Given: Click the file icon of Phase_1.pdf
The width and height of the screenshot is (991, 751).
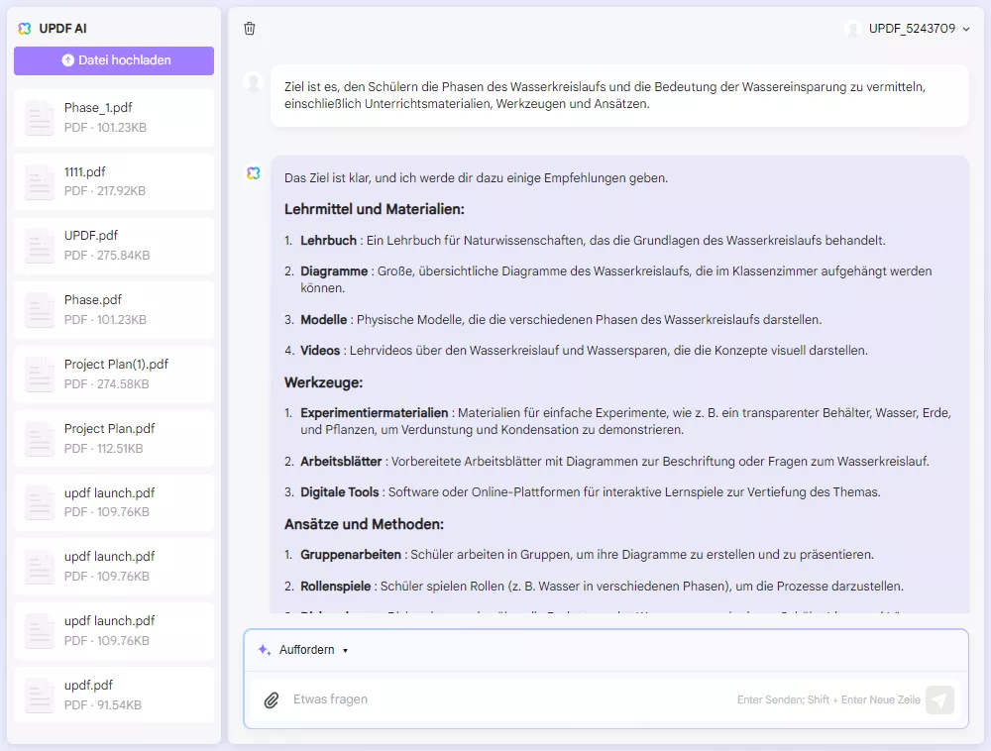Looking at the screenshot, I should click(x=40, y=118).
